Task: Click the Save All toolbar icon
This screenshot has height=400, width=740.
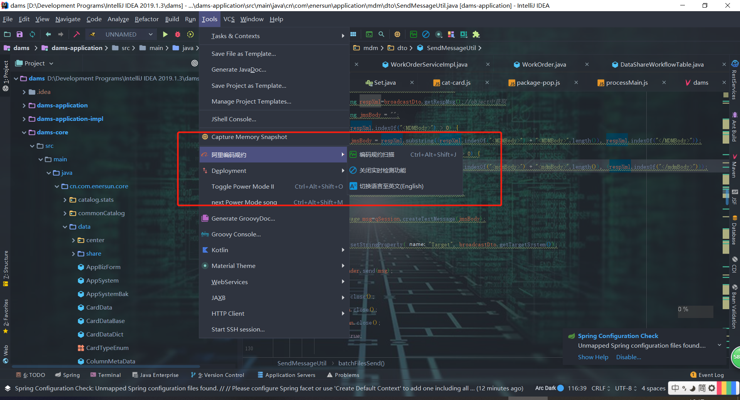Action: [x=20, y=34]
